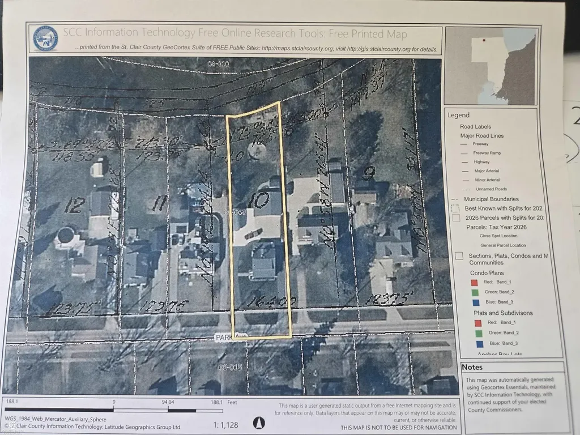The image size is (580, 435).
Task: Click the 'General Parcel Location' legend label
Action: point(503,245)
